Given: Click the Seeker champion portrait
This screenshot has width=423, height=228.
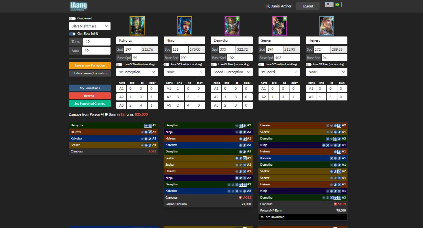Looking at the screenshot, I should click(279, 26).
